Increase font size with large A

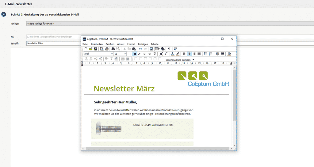[161, 54]
